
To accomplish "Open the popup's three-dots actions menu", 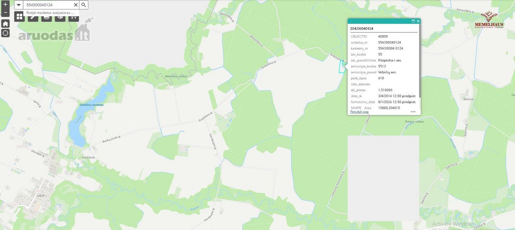I will (x=413, y=112).
